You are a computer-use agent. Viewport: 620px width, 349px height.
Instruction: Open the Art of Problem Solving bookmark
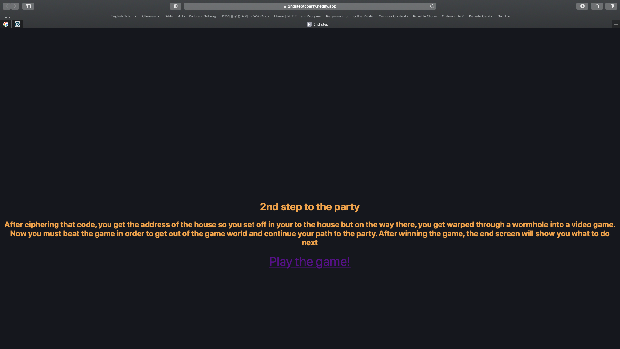(197, 16)
